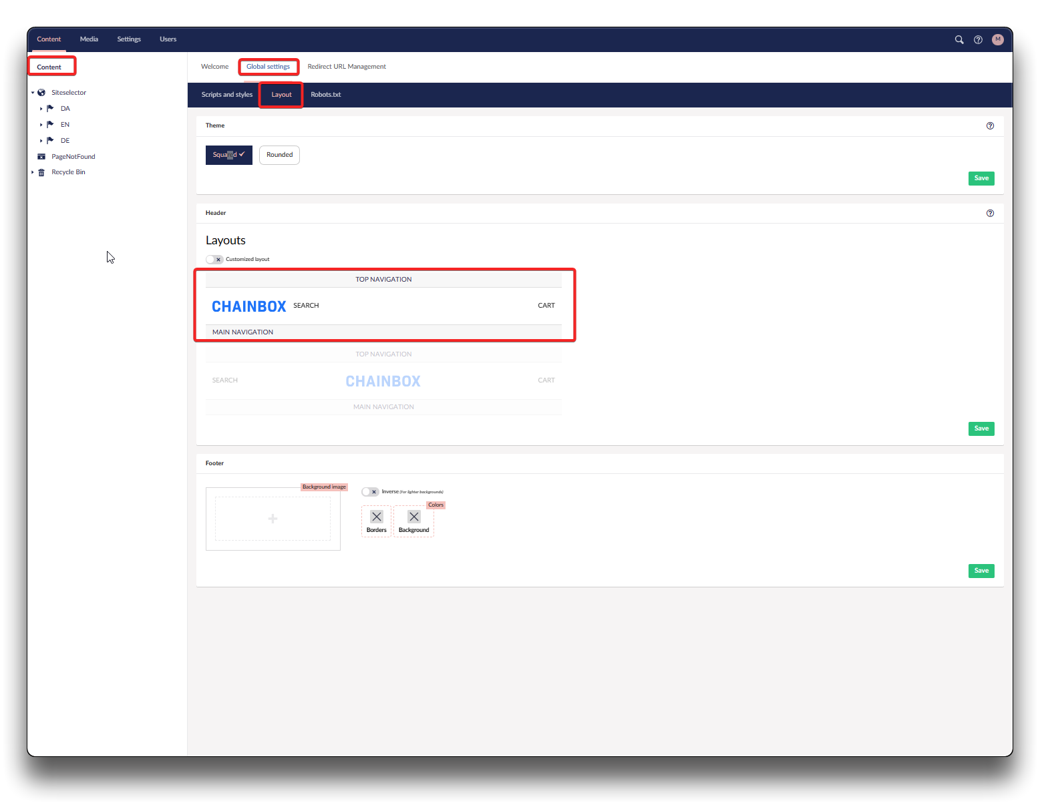This screenshot has width=1040, height=805.
Task: Click the Recycle Bin trash icon
Action: pos(41,172)
